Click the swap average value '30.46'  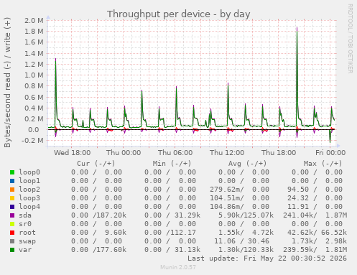[x=259, y=241]
